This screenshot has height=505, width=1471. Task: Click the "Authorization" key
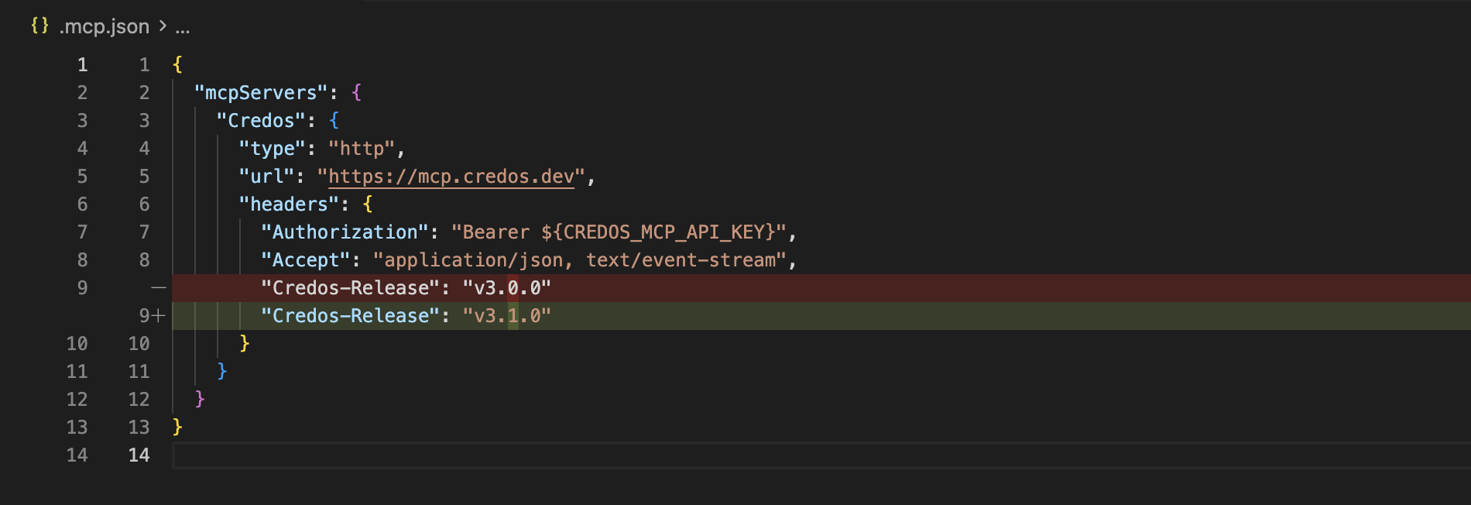(x=345, y=232)
